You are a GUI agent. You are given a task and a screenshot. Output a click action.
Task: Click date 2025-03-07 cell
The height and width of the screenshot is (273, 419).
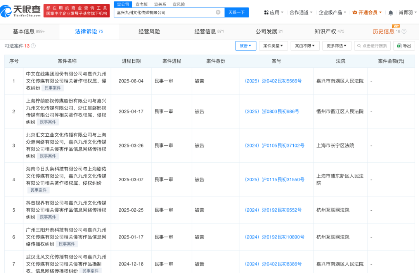[x=131, y=180]
